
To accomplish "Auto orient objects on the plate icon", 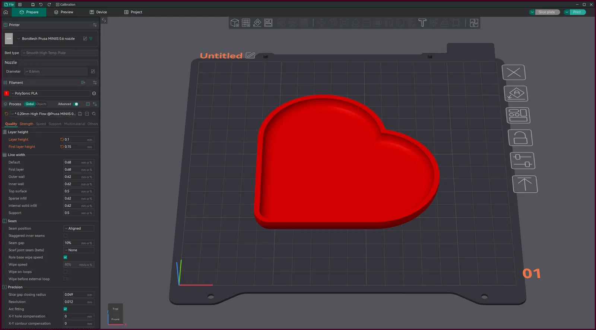I will [516, 94].
